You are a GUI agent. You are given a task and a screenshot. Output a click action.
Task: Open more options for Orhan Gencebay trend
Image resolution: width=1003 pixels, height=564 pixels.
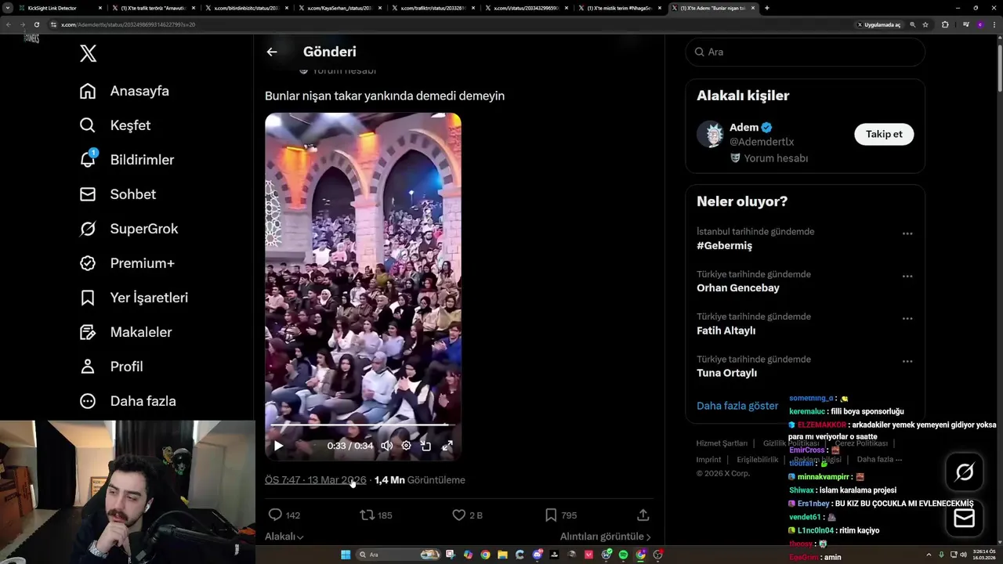pyautogui.click(x=907, y=276)
